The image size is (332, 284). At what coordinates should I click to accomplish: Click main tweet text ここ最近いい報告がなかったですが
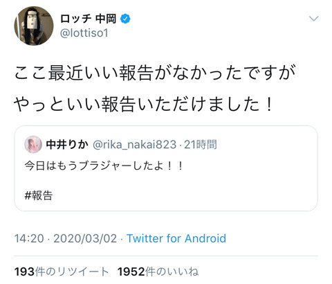click(155, 73)
